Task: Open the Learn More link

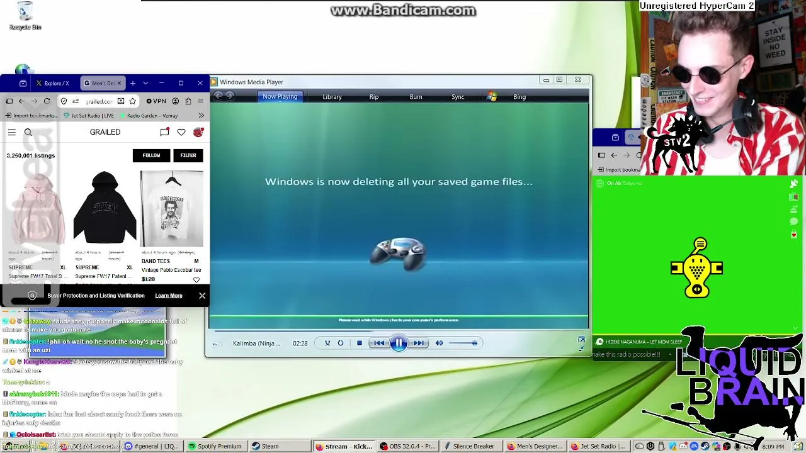Action: (169, 296)
